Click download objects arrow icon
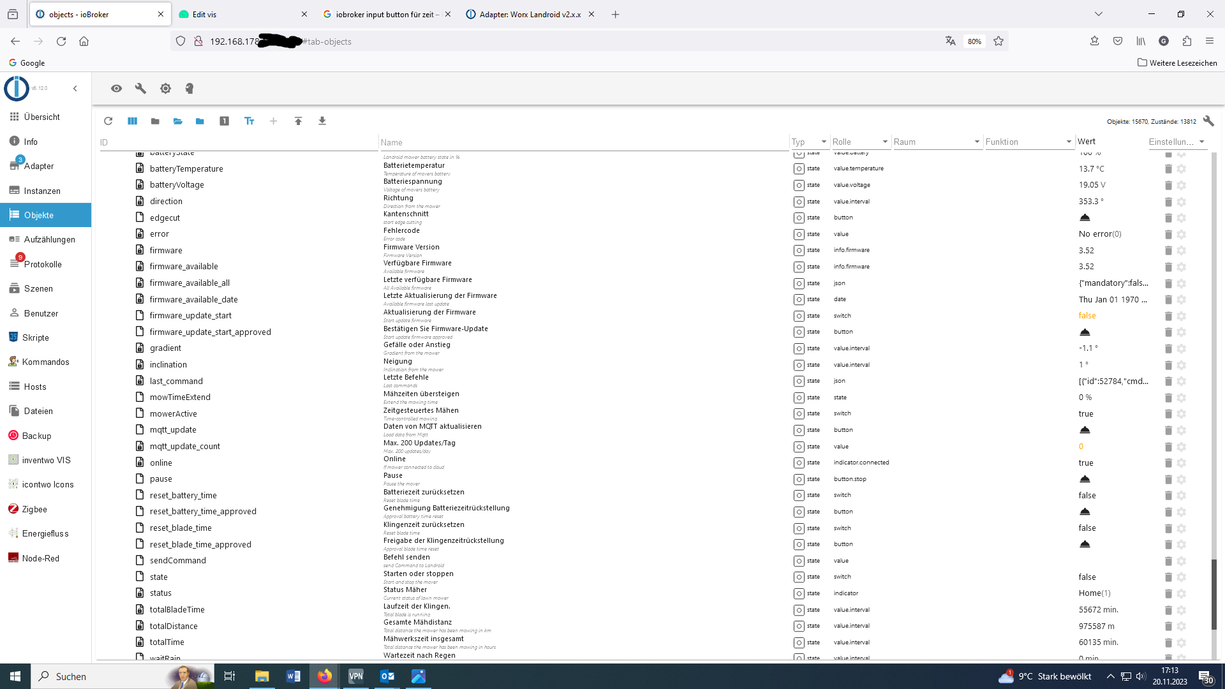Screen dimensions: 1225x689 [x=322, y=121]
